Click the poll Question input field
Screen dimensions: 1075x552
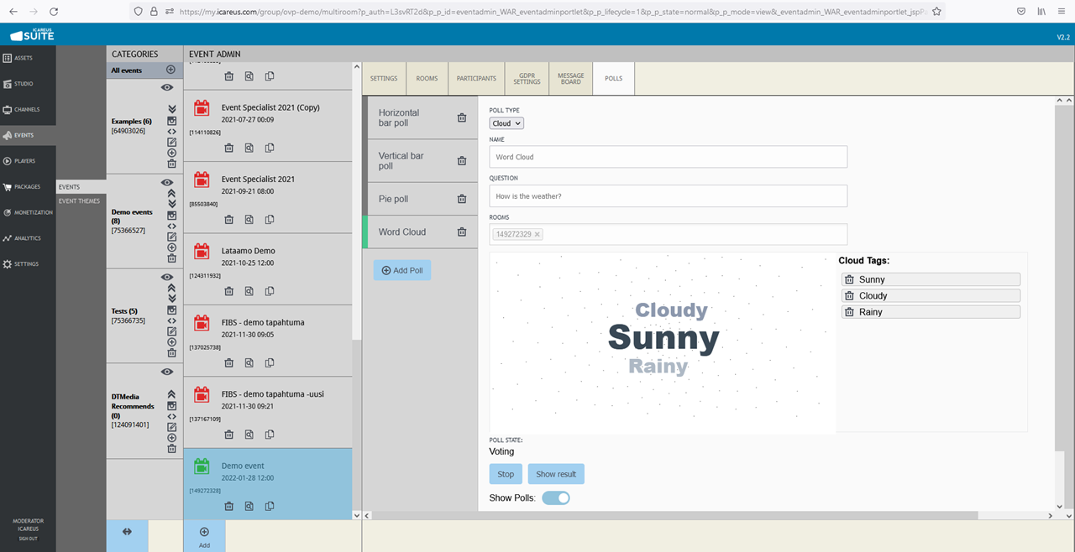[668, 195]
